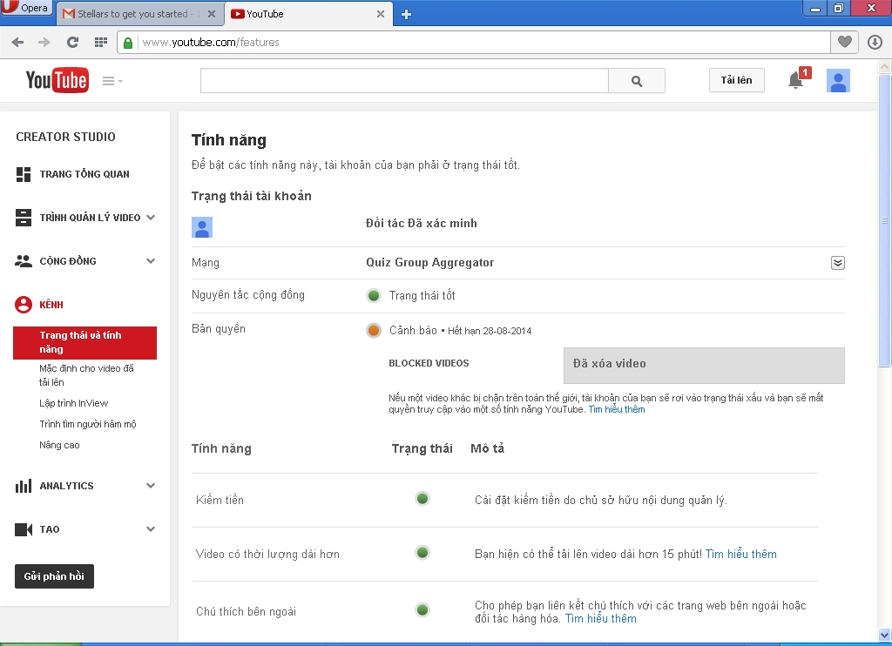Screen dimensions: 892x646
Task: Bookmark the page with the heart icon
Action: (845, 42)
